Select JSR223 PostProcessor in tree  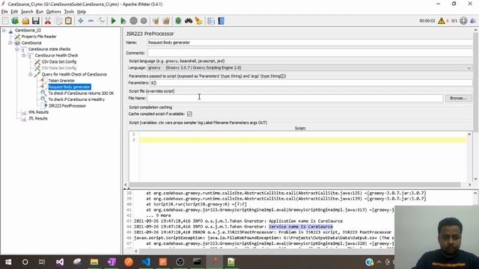67,106
